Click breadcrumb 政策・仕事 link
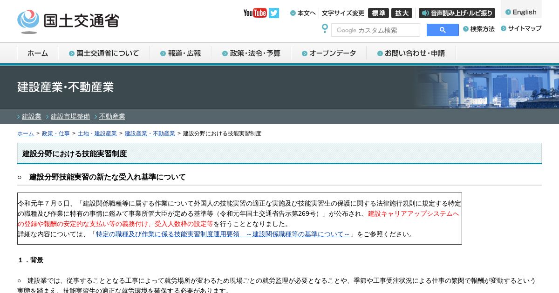Image resolution: width=559 pixels, height=293 pixels. coord(56,133)
